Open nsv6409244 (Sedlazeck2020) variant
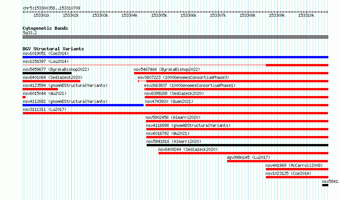The width and height of the screenshot is (339, 200). 188,149
